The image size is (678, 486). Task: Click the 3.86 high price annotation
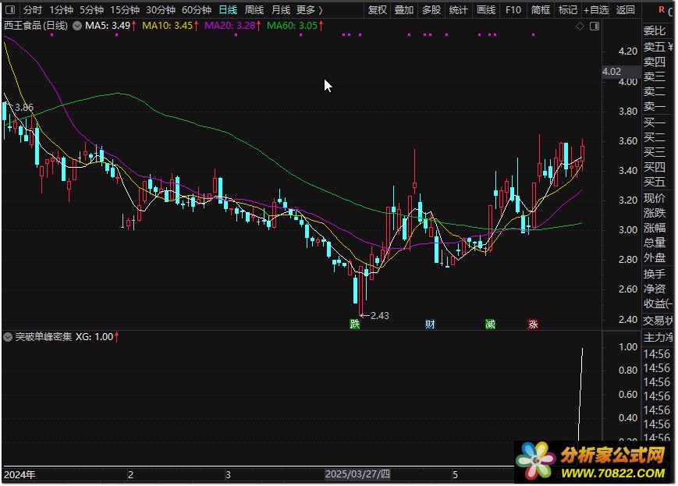(x=23, y=107)
